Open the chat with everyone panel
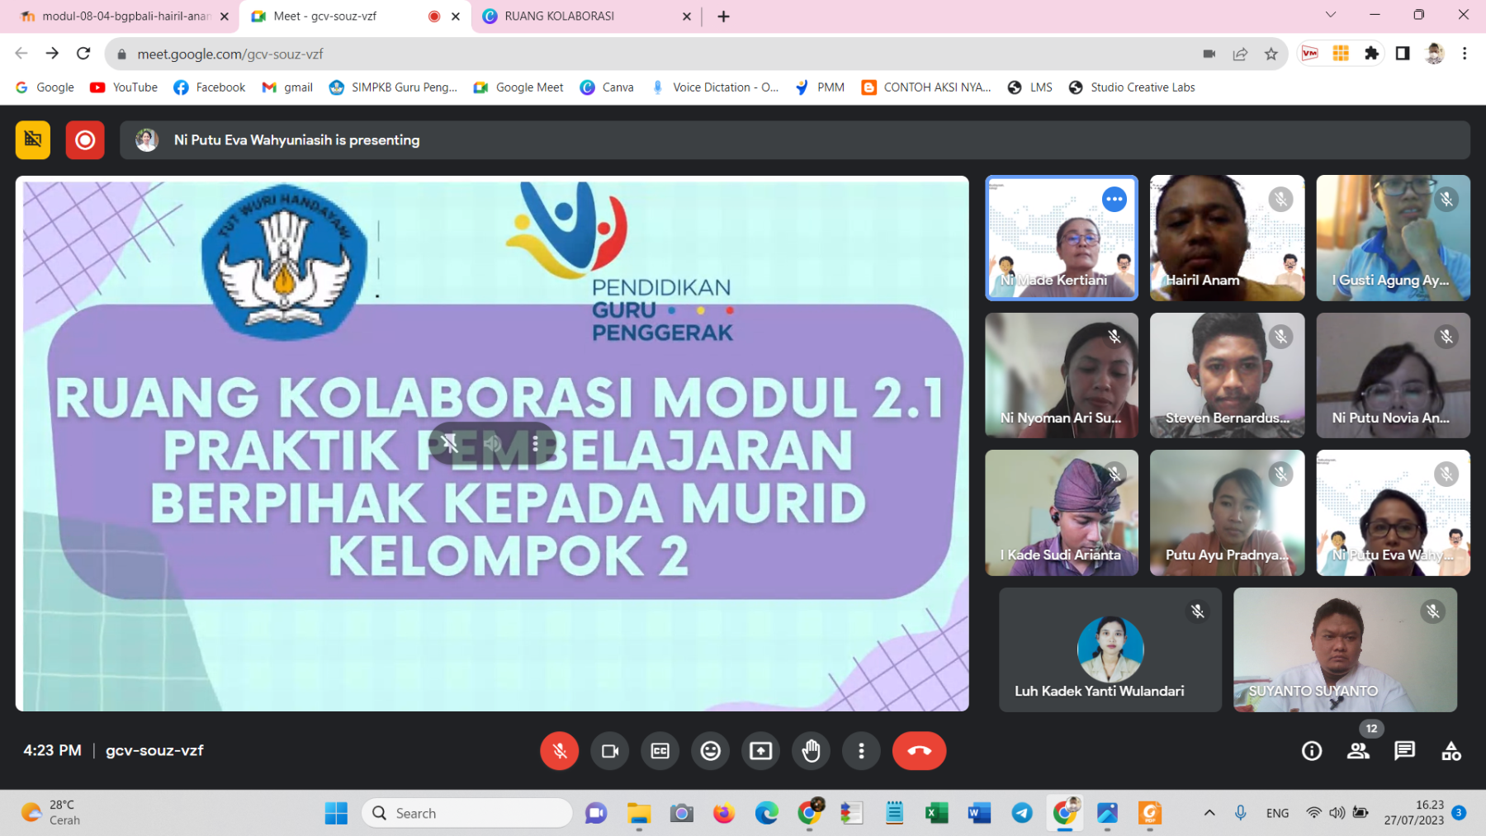This screenshot has width=1486, height=836. point(1403,751)
